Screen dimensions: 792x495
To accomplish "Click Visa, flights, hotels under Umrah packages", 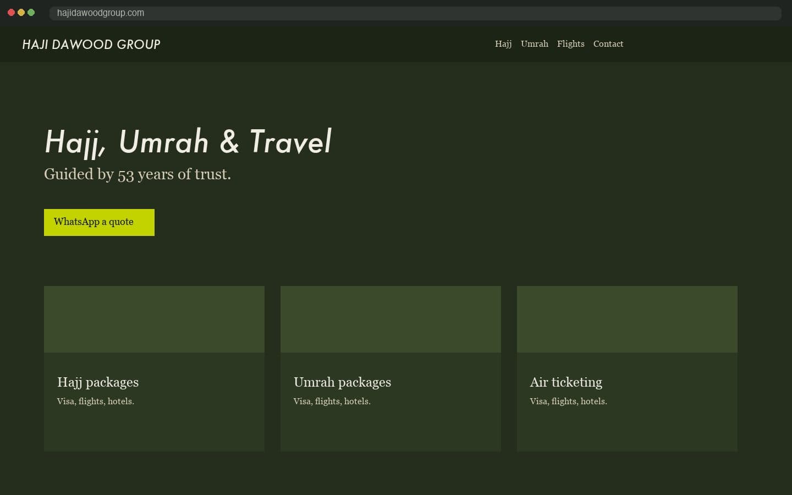I will [332, 402].
